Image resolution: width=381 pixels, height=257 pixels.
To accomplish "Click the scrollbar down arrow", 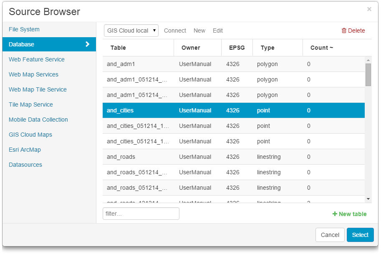I will click(x=368, y=199).
